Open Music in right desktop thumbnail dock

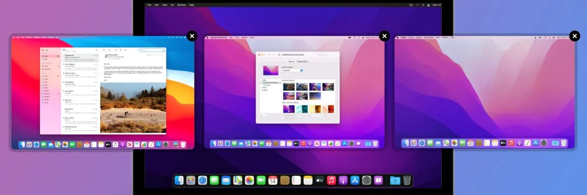(x=511, y=143)
